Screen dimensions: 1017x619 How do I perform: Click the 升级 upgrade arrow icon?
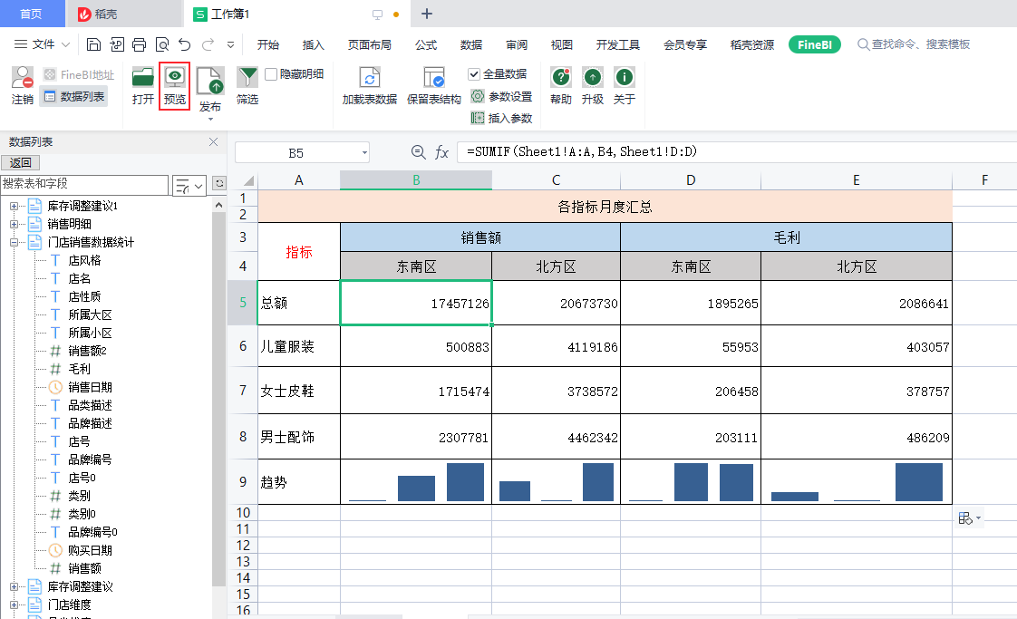tap(592, 77)
